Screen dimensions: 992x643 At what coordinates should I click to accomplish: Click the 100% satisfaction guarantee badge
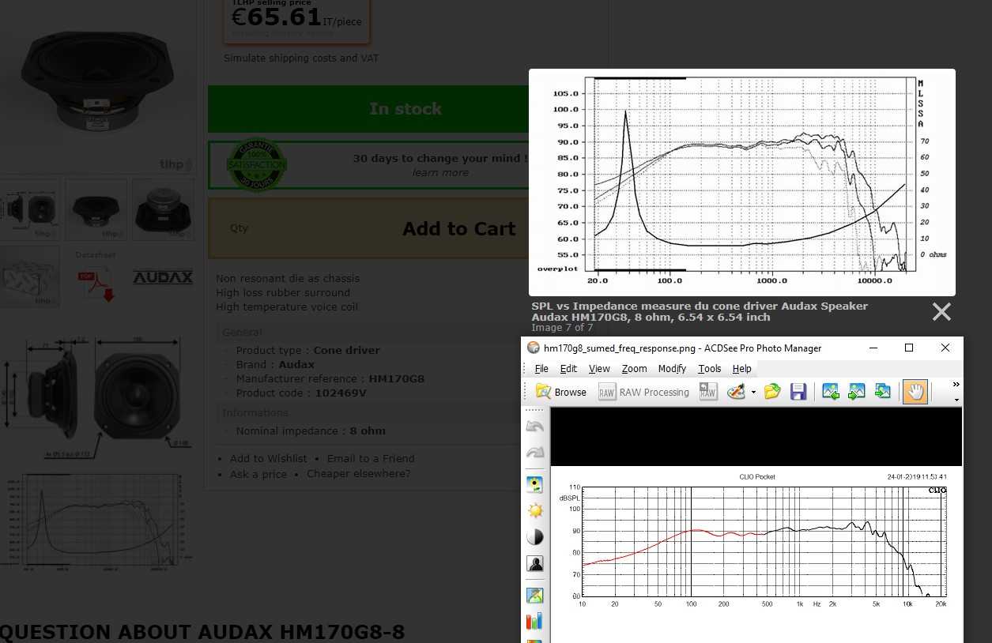point(256,165)
